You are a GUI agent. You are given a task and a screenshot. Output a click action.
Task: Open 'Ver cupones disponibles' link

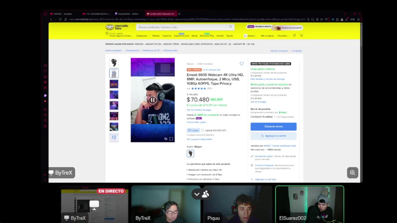coord(199,139)
